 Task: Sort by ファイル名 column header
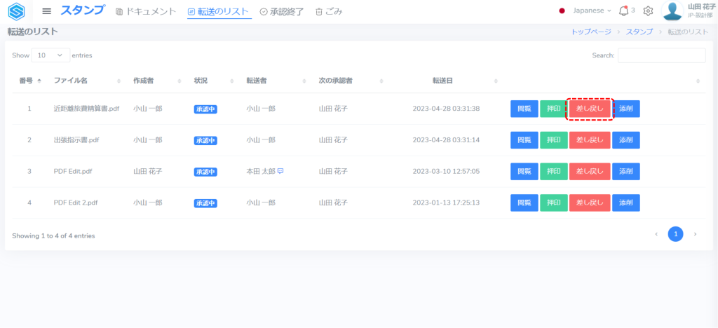pyautogui.click(x=70, y=81)
